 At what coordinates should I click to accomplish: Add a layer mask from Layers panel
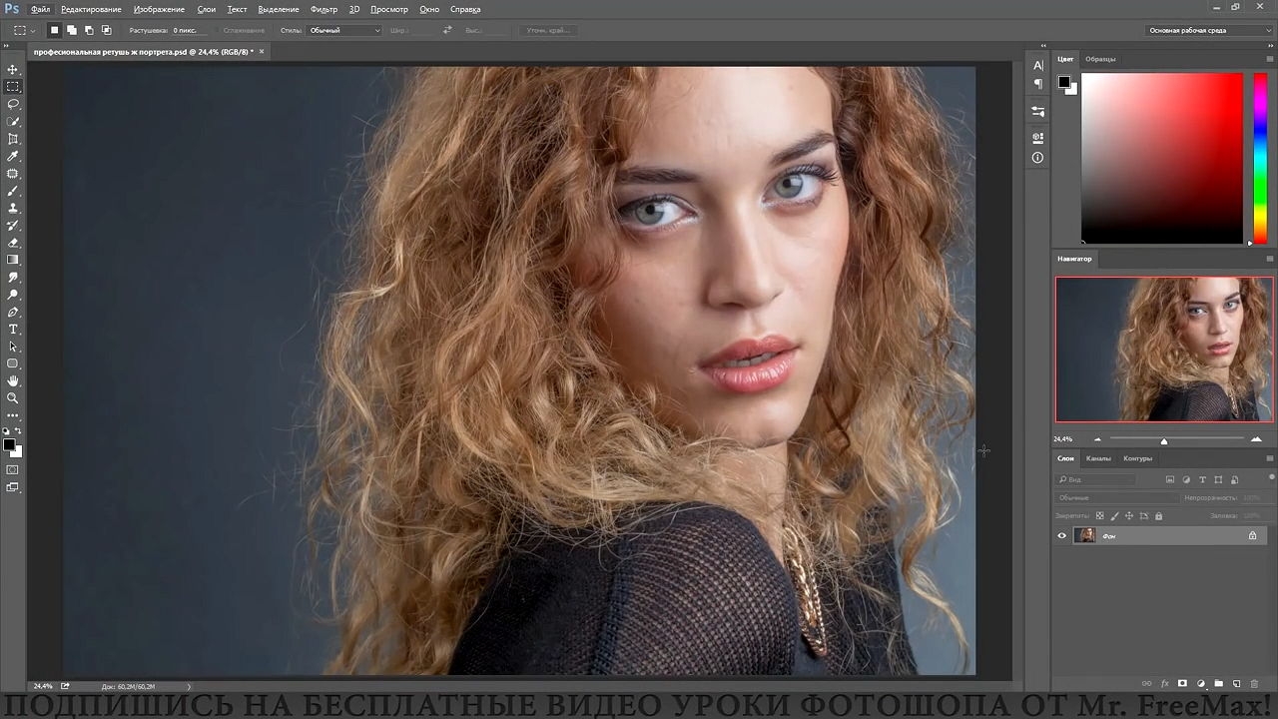click(1182, 684)
